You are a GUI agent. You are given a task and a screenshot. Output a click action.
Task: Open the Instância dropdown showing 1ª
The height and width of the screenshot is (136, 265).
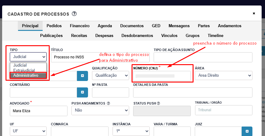(x=131, y=131)
